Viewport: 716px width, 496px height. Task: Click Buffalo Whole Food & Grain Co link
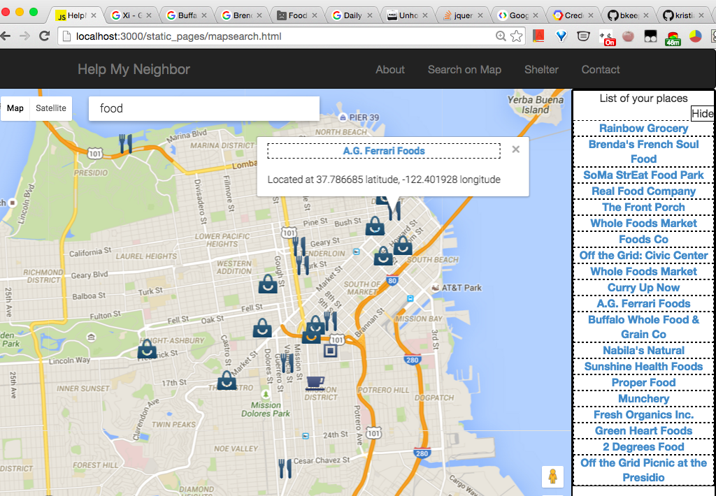point(643,327)
